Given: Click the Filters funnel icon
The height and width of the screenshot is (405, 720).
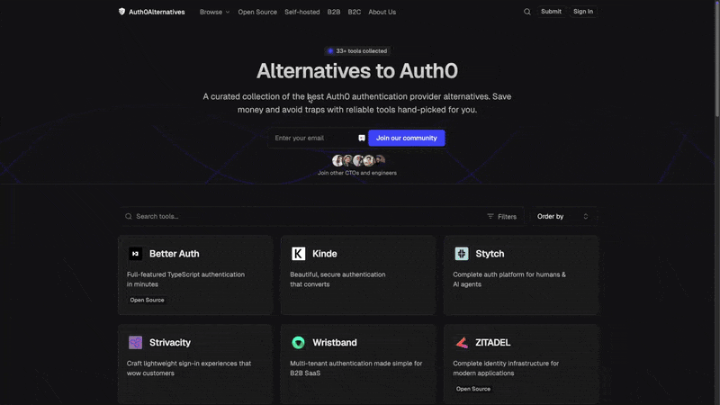Looking at the screenshot, I should [x=490, y=216].
